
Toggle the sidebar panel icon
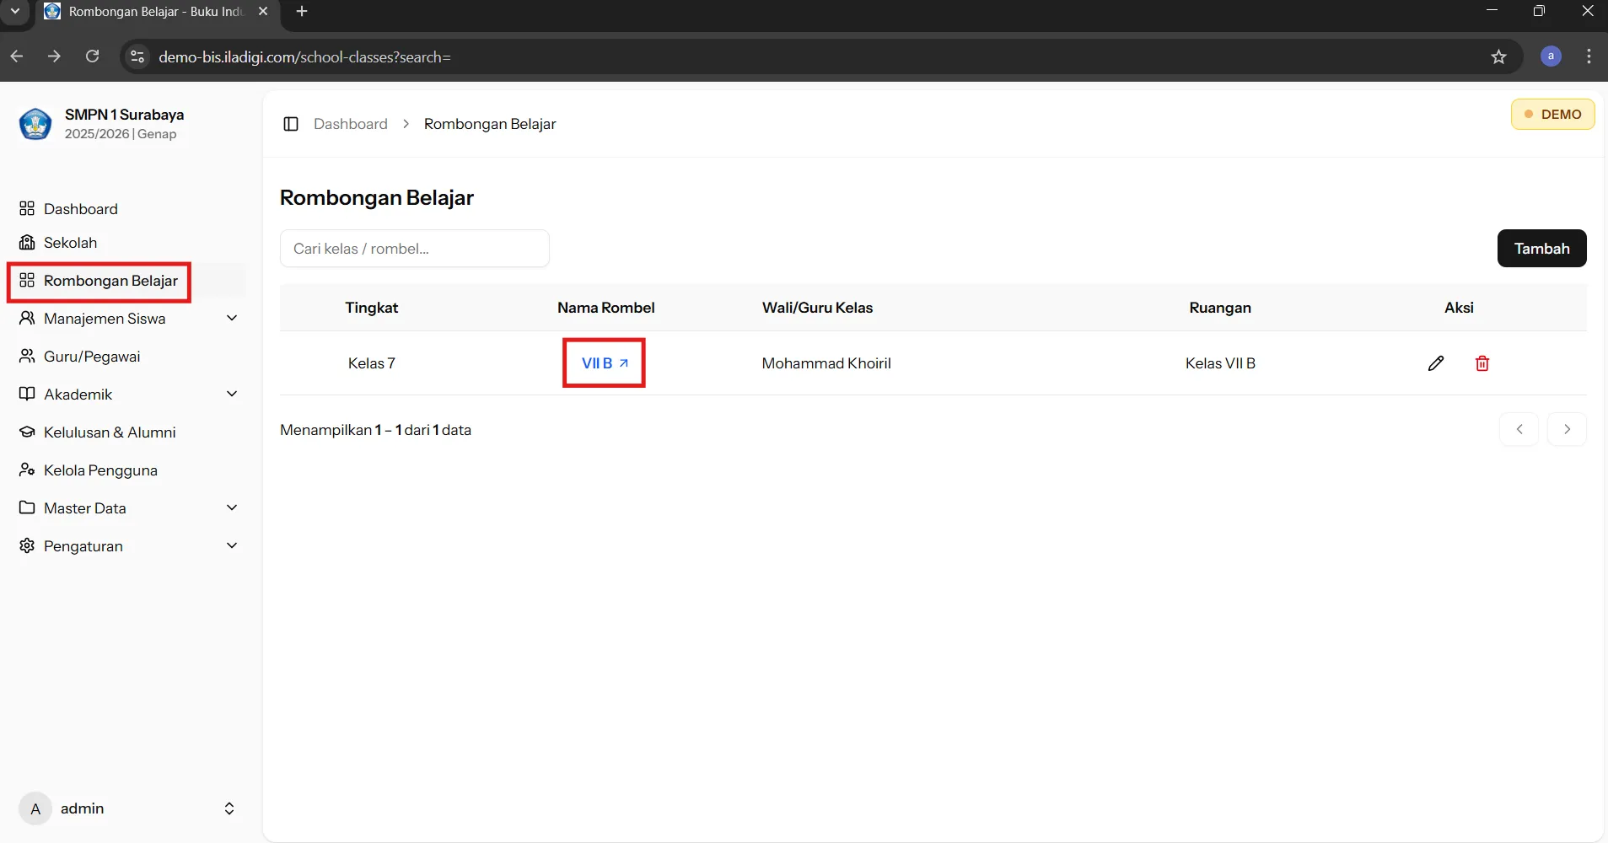[x=291, y=124]
